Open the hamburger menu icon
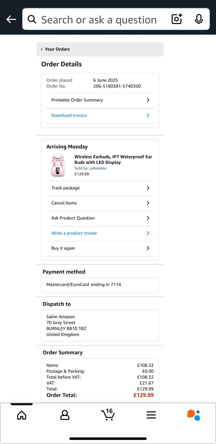This screenshot has height=444, width=216. pyautogui.click(x=151, y=415)
